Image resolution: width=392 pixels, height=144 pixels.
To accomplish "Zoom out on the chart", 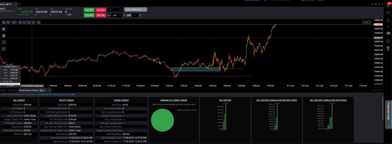I will click(x=8, y=22).
